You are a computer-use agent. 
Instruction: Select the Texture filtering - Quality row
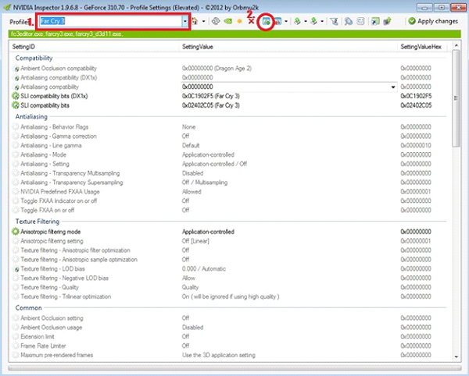[231, 287]
